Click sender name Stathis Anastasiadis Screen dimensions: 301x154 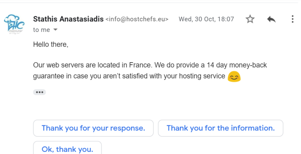pos(68,19)
